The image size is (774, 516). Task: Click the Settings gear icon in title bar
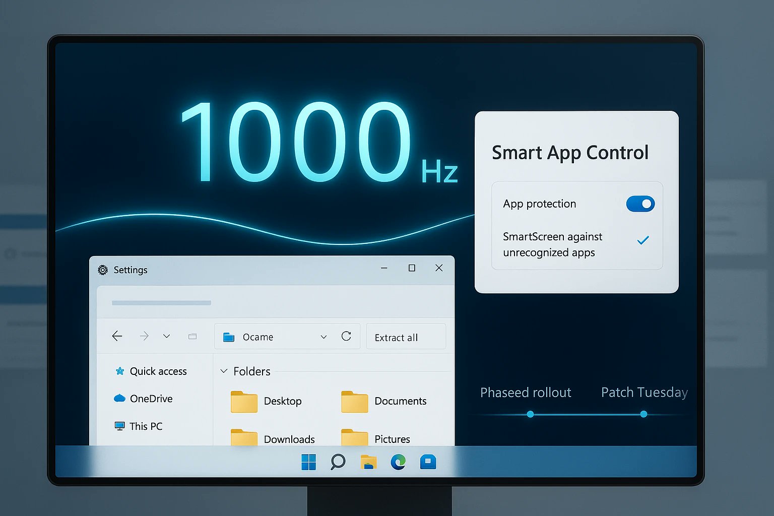pyautogui.click(x=103, y=270)
